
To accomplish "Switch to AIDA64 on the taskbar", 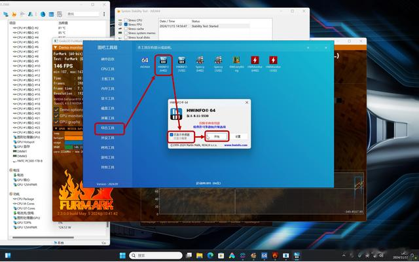I will 264,255.
